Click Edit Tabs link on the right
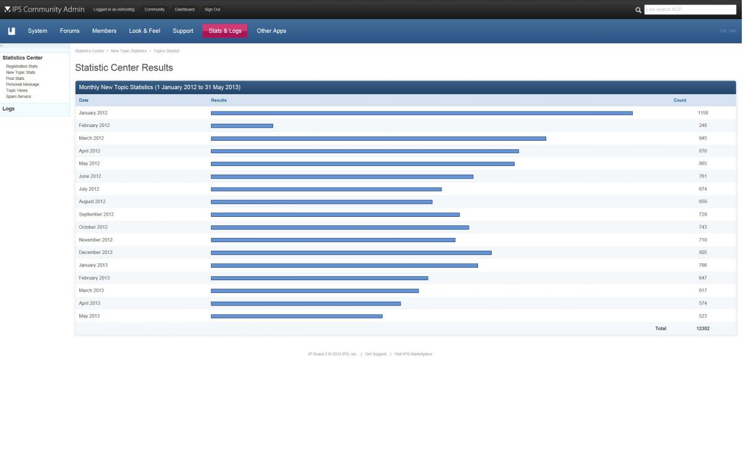This screenshot has height=451, width=743. [728, 31]
